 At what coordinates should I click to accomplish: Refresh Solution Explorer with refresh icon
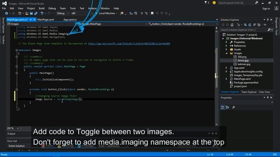[x=250, y=25]
